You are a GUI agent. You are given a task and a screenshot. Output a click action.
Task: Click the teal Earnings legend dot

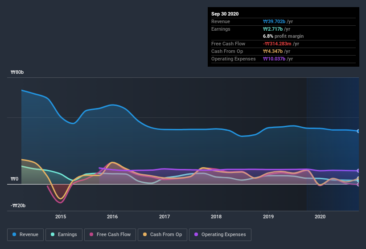pos(53,234)
